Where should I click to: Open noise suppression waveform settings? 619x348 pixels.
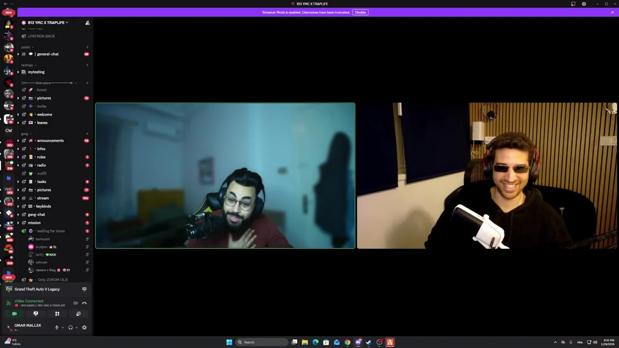pos(75,303)
